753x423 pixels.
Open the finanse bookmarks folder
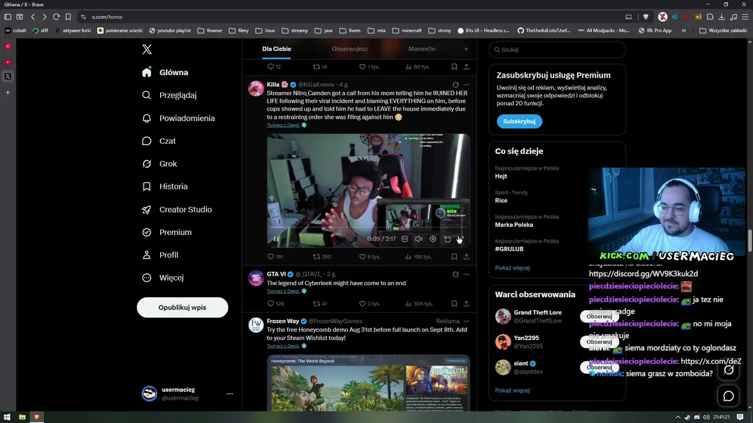pyautogui.click(x=209, y=31)
